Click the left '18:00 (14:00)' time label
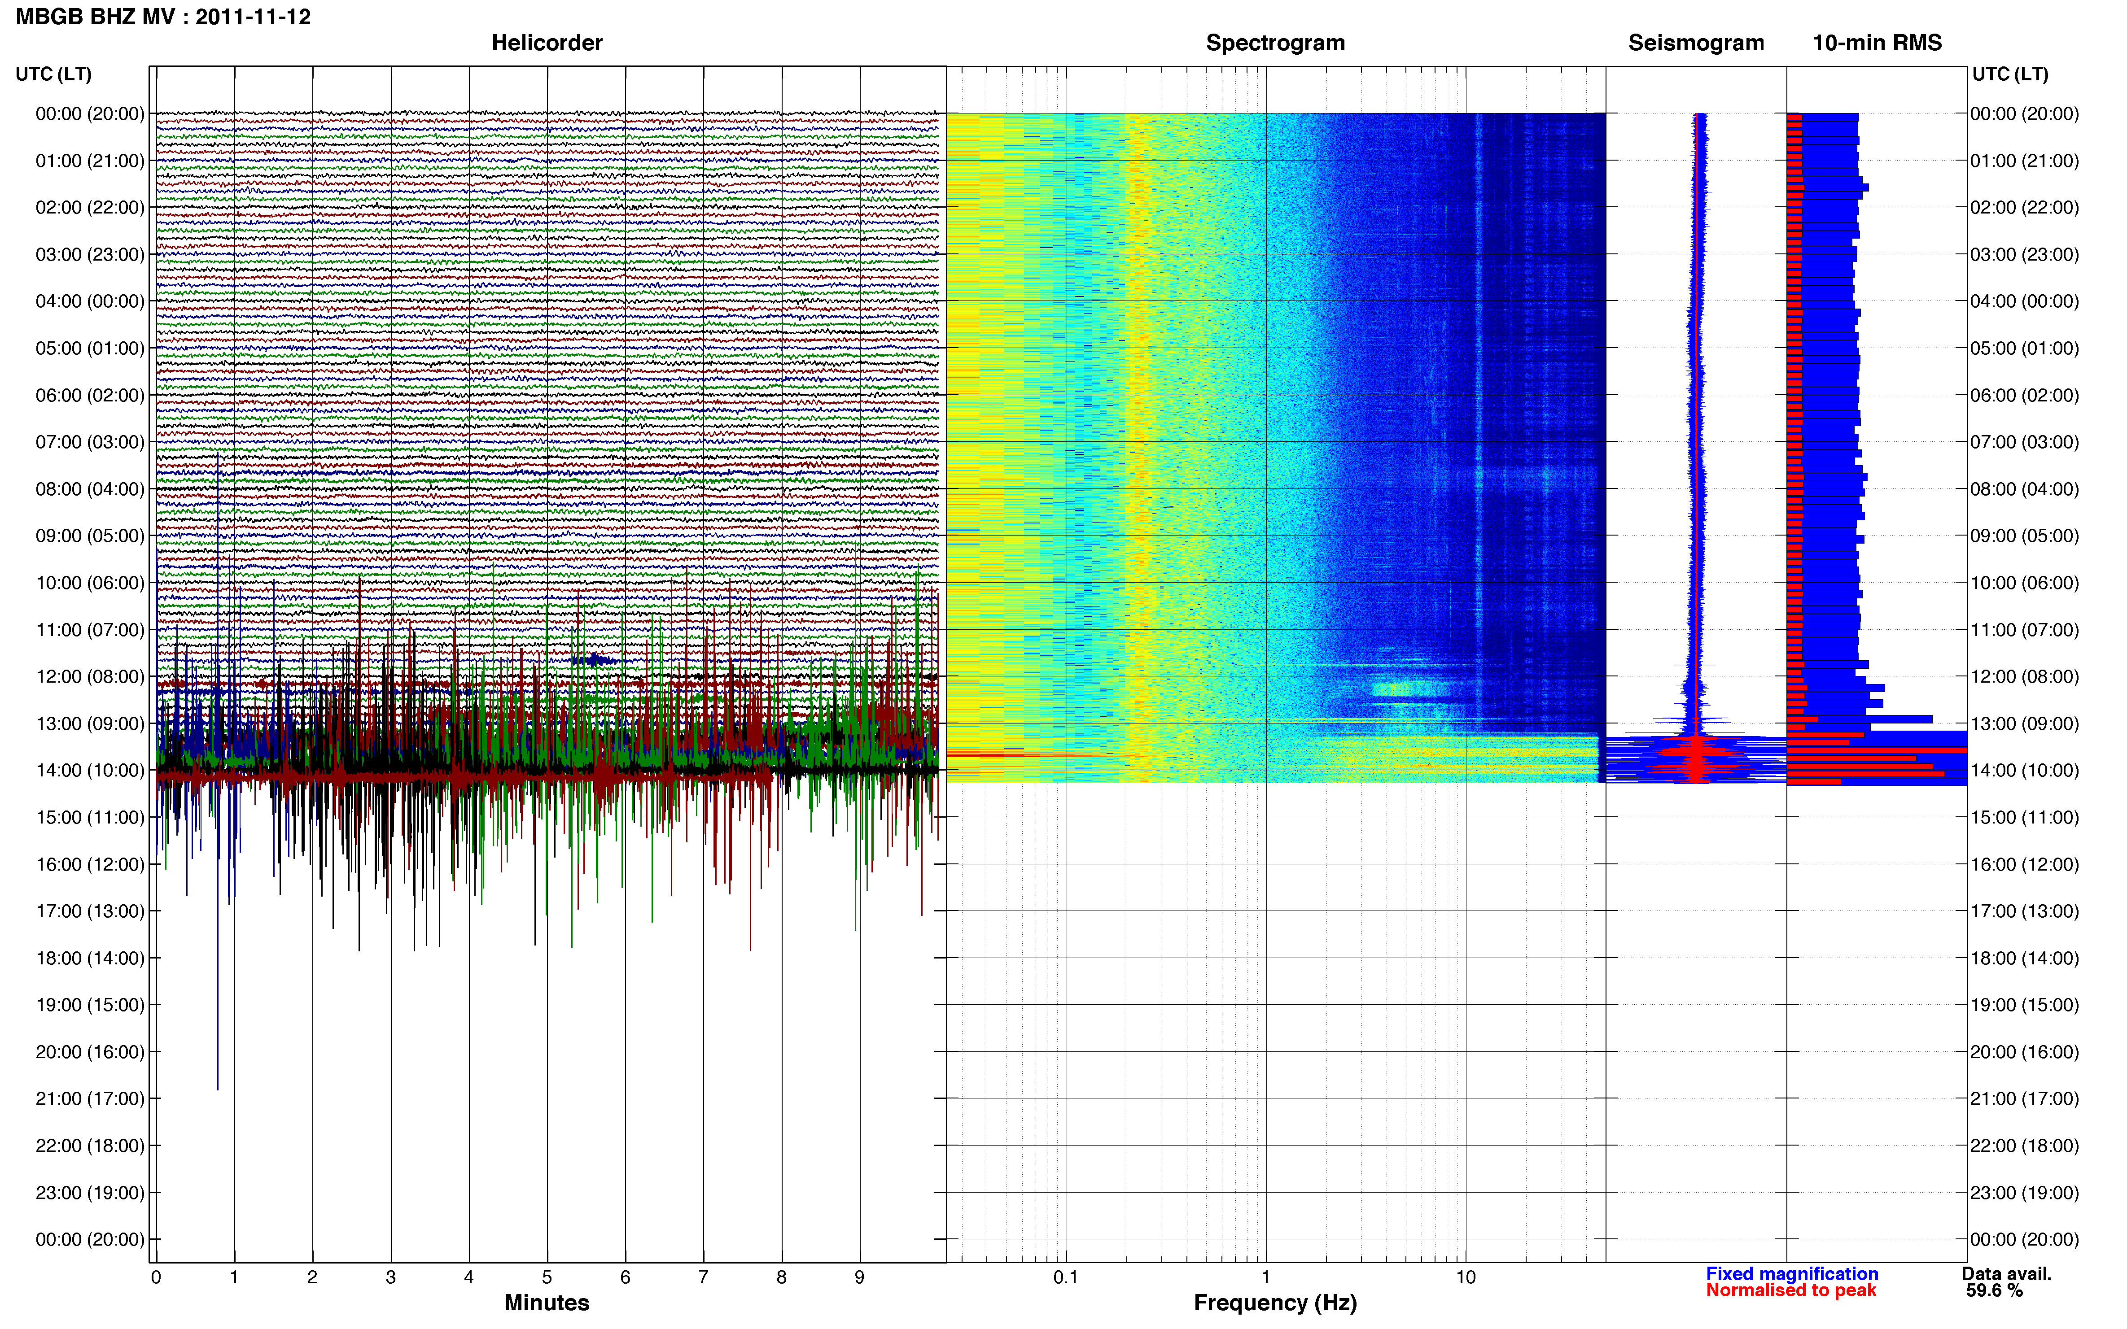Screen dimensions: 2127x1329 tap(90, 958)
